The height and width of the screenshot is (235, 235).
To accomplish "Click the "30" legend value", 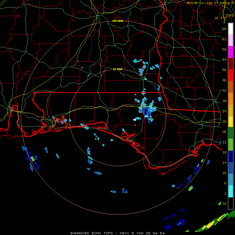I will click(x=224, y=121).
